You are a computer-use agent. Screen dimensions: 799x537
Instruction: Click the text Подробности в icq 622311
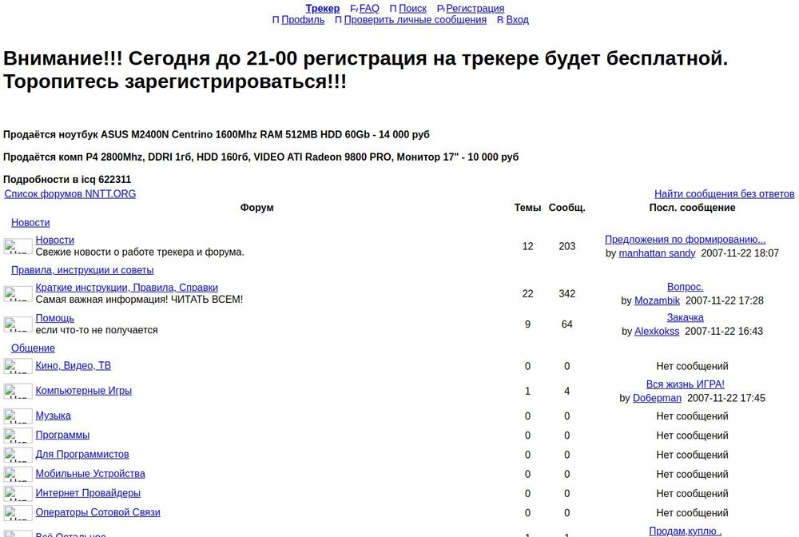tap(67, 180)
